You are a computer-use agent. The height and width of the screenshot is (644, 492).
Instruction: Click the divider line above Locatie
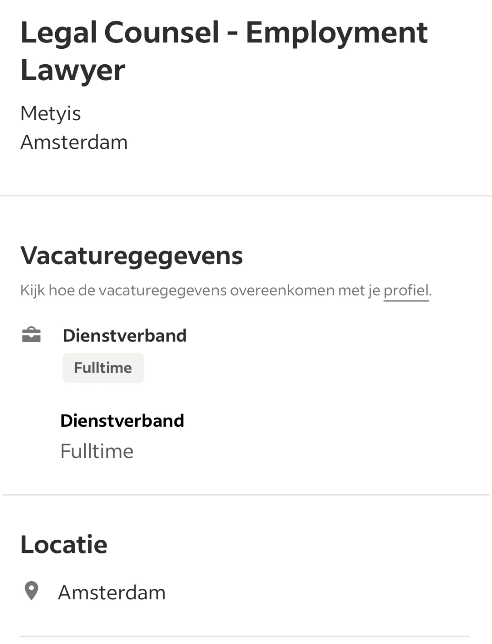point(246,495)
